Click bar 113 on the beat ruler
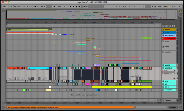 point(75,22)
